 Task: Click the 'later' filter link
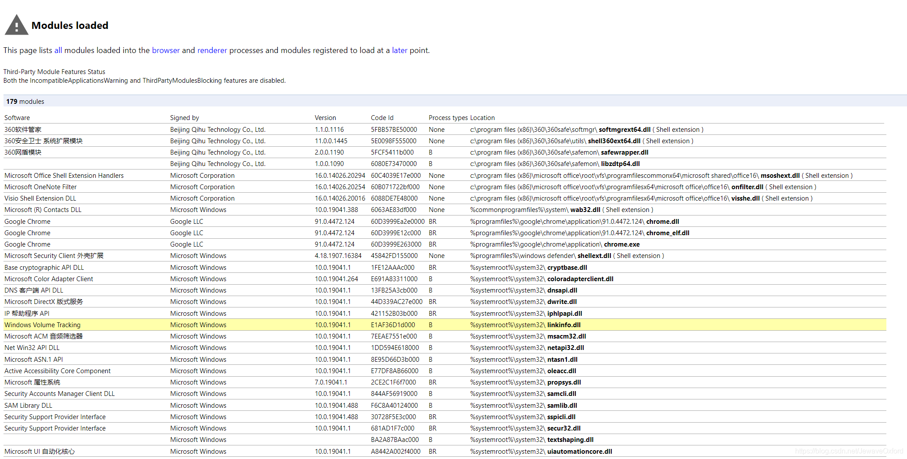400,50
